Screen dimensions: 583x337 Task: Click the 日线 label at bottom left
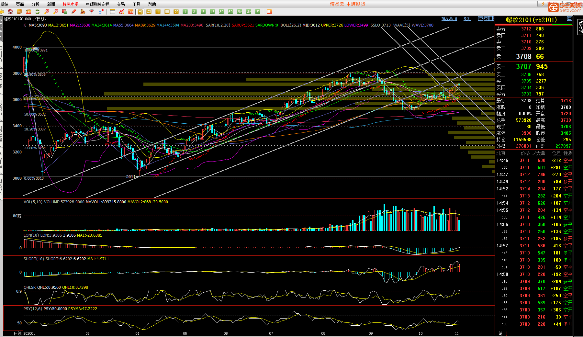(17, 333)
